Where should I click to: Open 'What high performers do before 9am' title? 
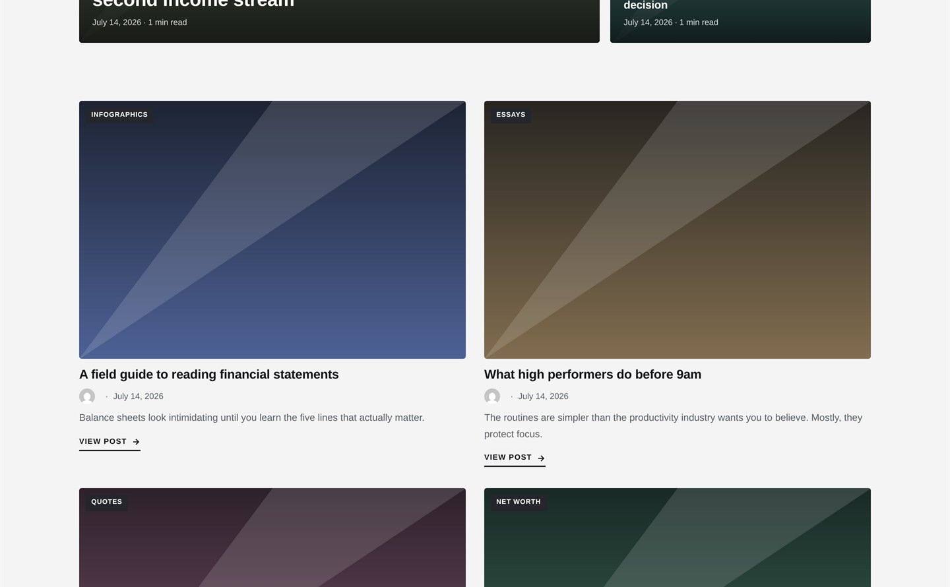coord(592,375)
